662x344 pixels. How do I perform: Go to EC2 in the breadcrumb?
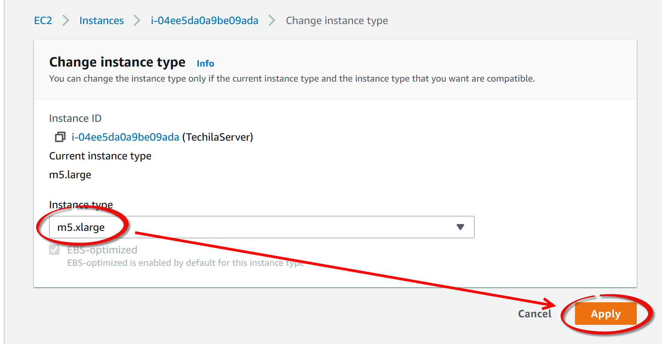[x=43, y=21]
